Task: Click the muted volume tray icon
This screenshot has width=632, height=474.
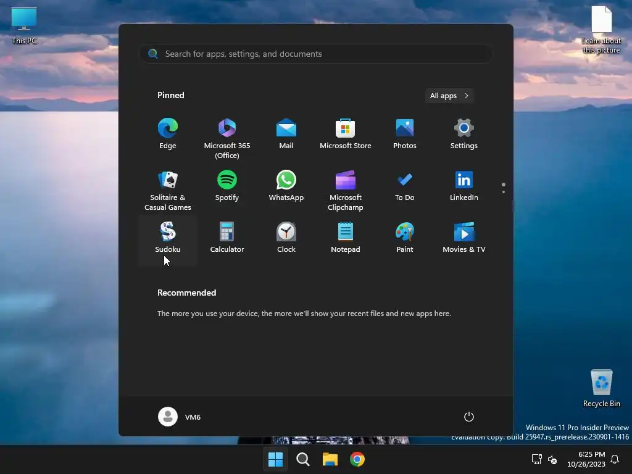Action: pyautogui.click(x=552, y=459)
